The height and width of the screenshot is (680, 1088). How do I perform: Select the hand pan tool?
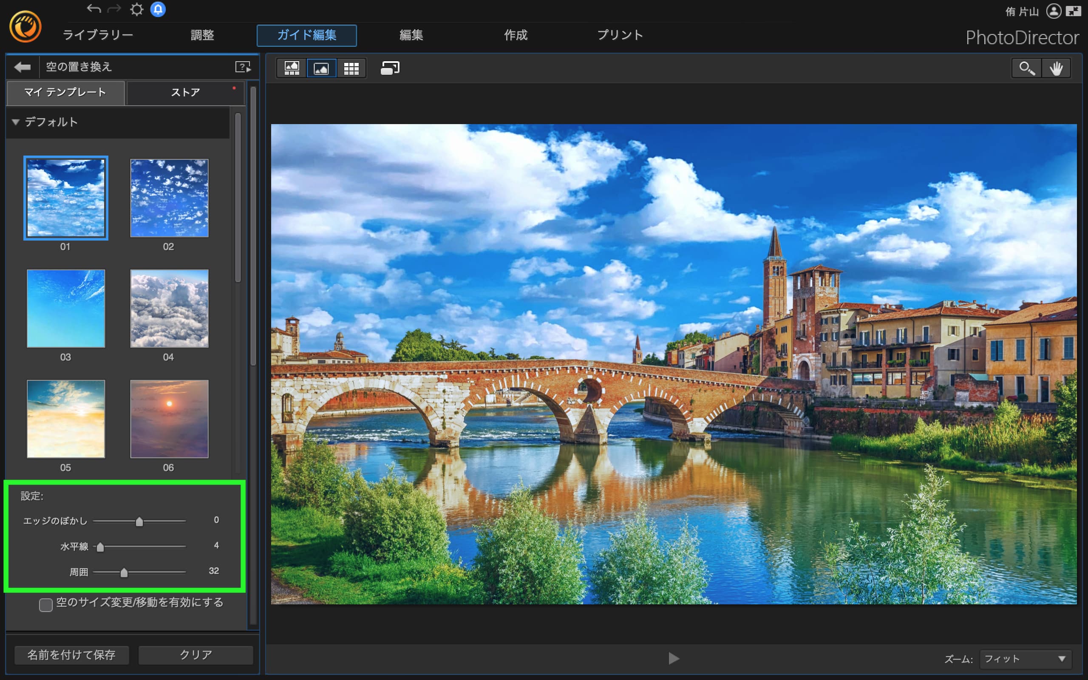1056,68
